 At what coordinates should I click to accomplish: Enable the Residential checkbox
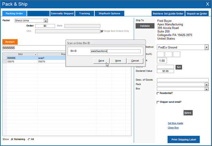158,93
